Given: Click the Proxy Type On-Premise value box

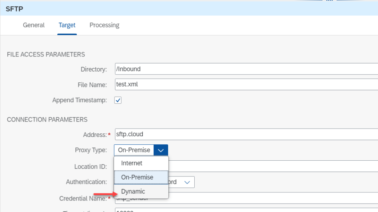Looking at the screenshot, I should pos(134,150).
